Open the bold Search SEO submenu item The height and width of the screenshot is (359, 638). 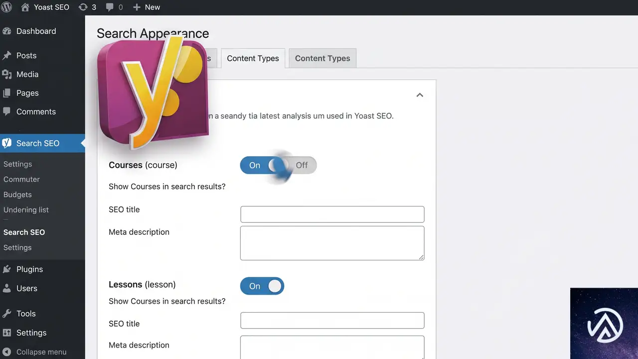tap(24, 232)
